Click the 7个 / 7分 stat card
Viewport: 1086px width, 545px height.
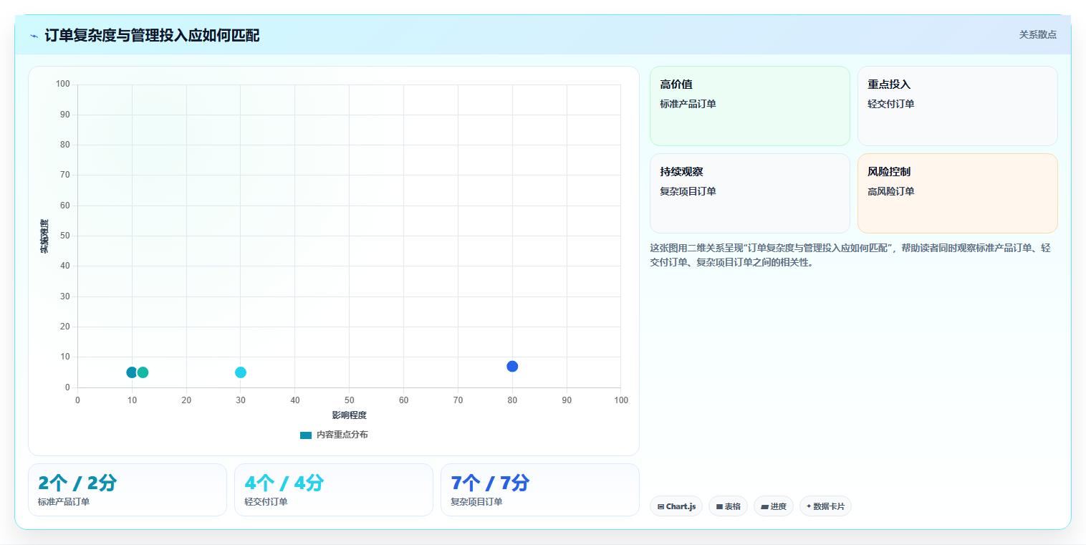[x=540, y=490]
